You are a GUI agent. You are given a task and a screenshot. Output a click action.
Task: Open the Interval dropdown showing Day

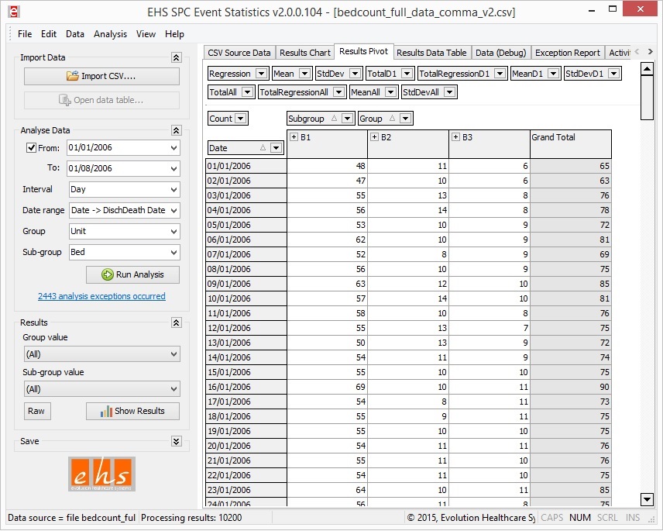point(173,189)
